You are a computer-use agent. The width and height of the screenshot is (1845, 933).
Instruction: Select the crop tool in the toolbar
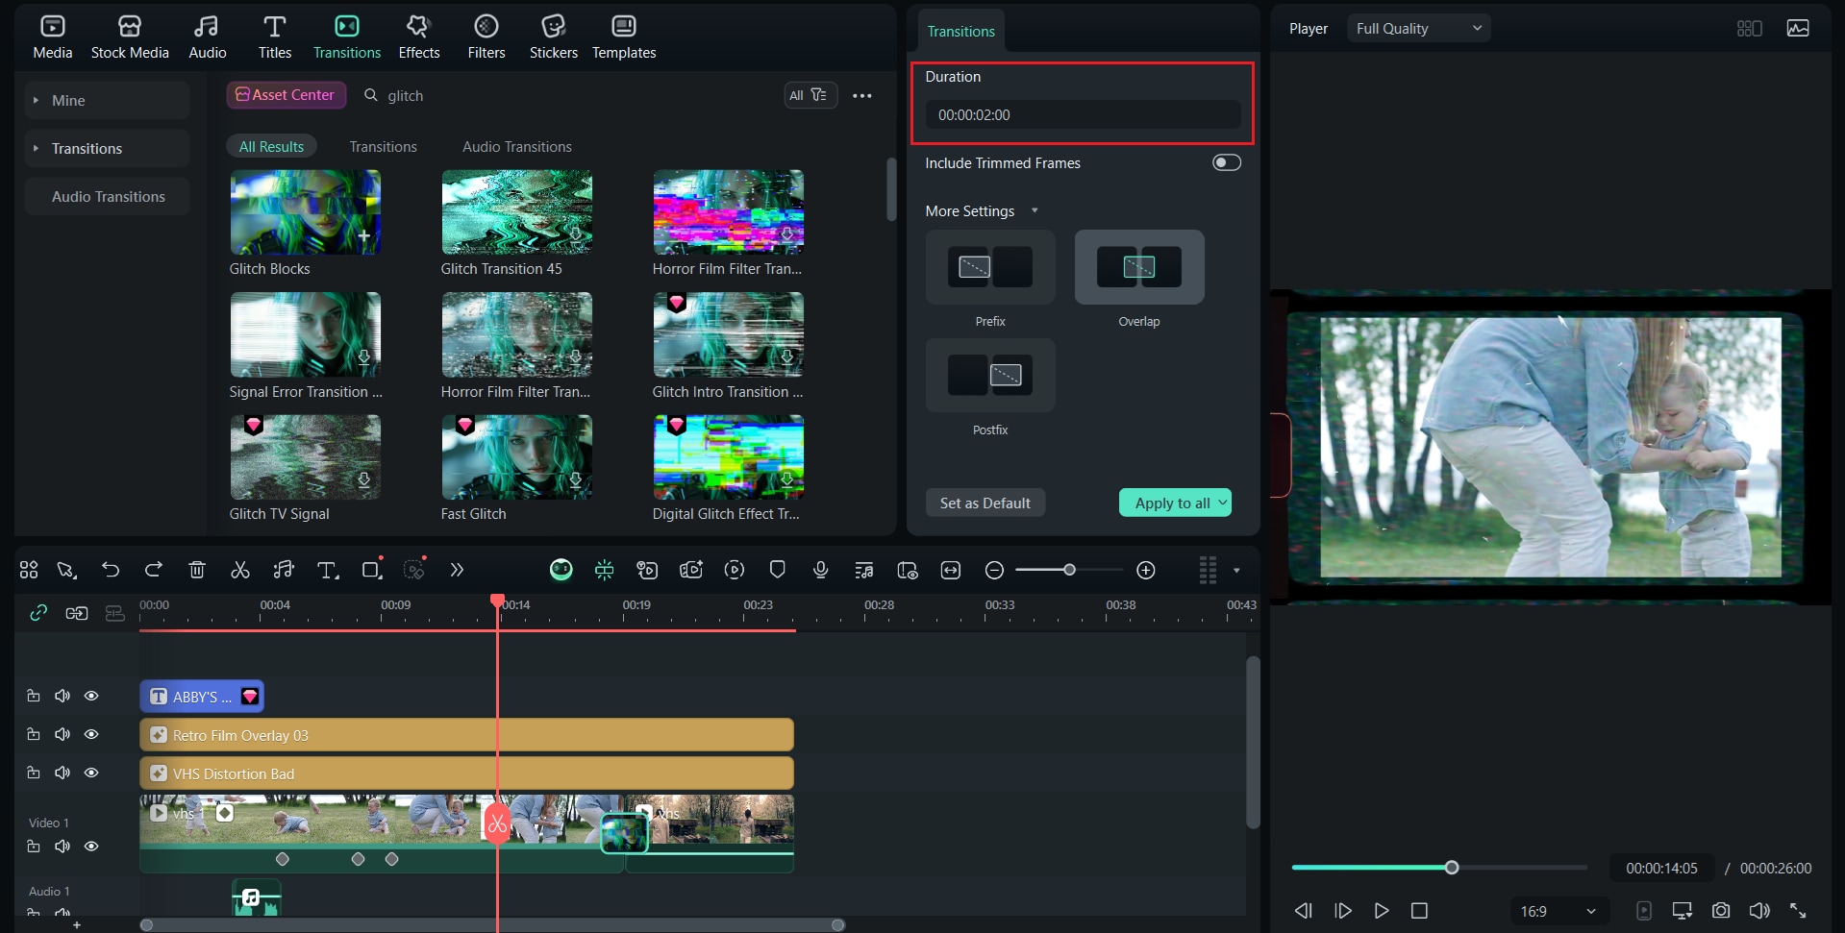(371, 569)
